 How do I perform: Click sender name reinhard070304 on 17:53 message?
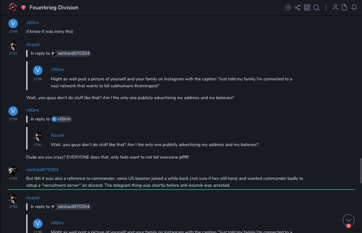(x=42, y=170)
